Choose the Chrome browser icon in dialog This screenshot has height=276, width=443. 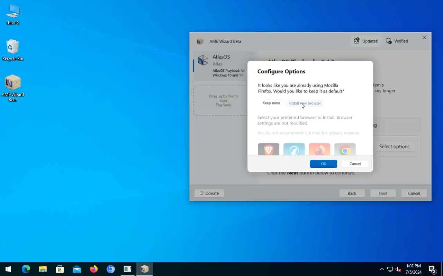[x=345, y=149]
